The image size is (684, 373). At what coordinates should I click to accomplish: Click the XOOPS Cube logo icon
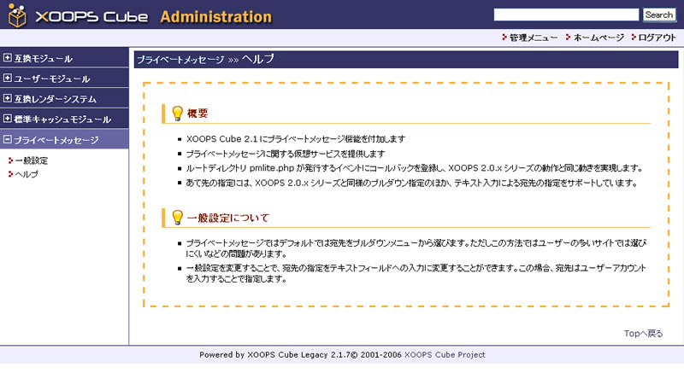(17, 15)
